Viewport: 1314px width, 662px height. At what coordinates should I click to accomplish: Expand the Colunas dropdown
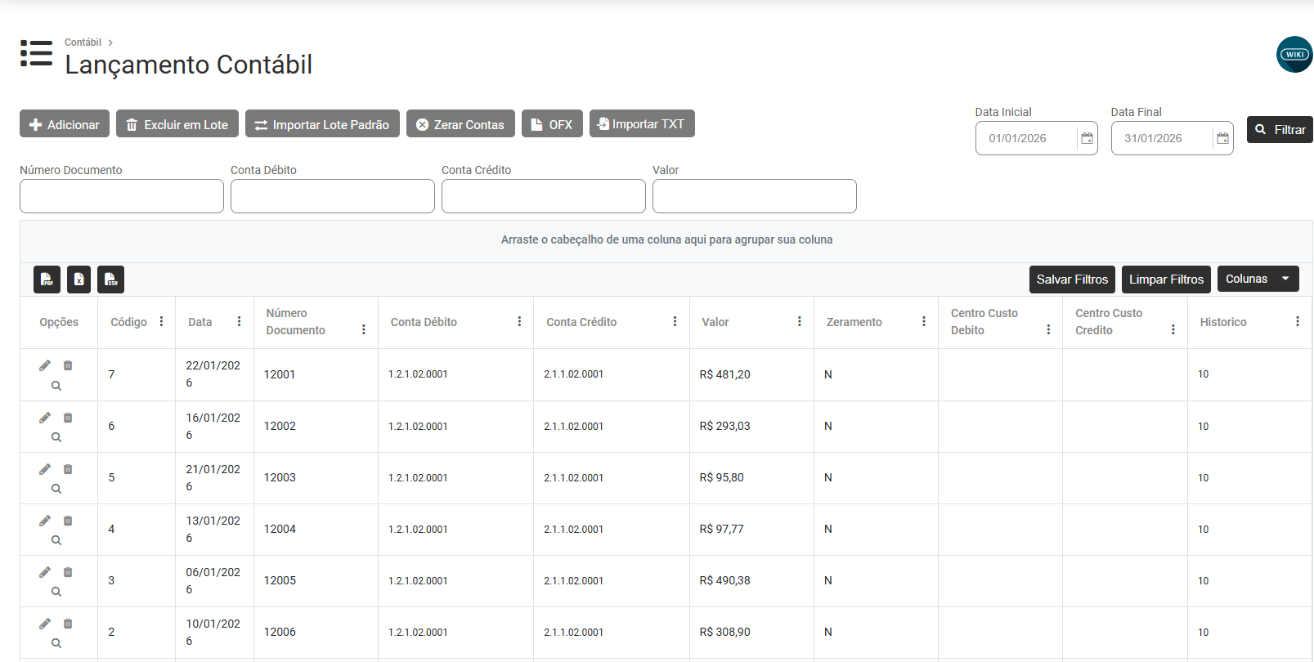pos(1258,279)
